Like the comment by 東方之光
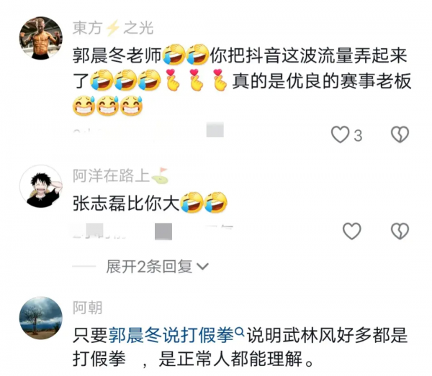Screen dimensions: 432x376 pyautogui.click(x=340, y=134)
